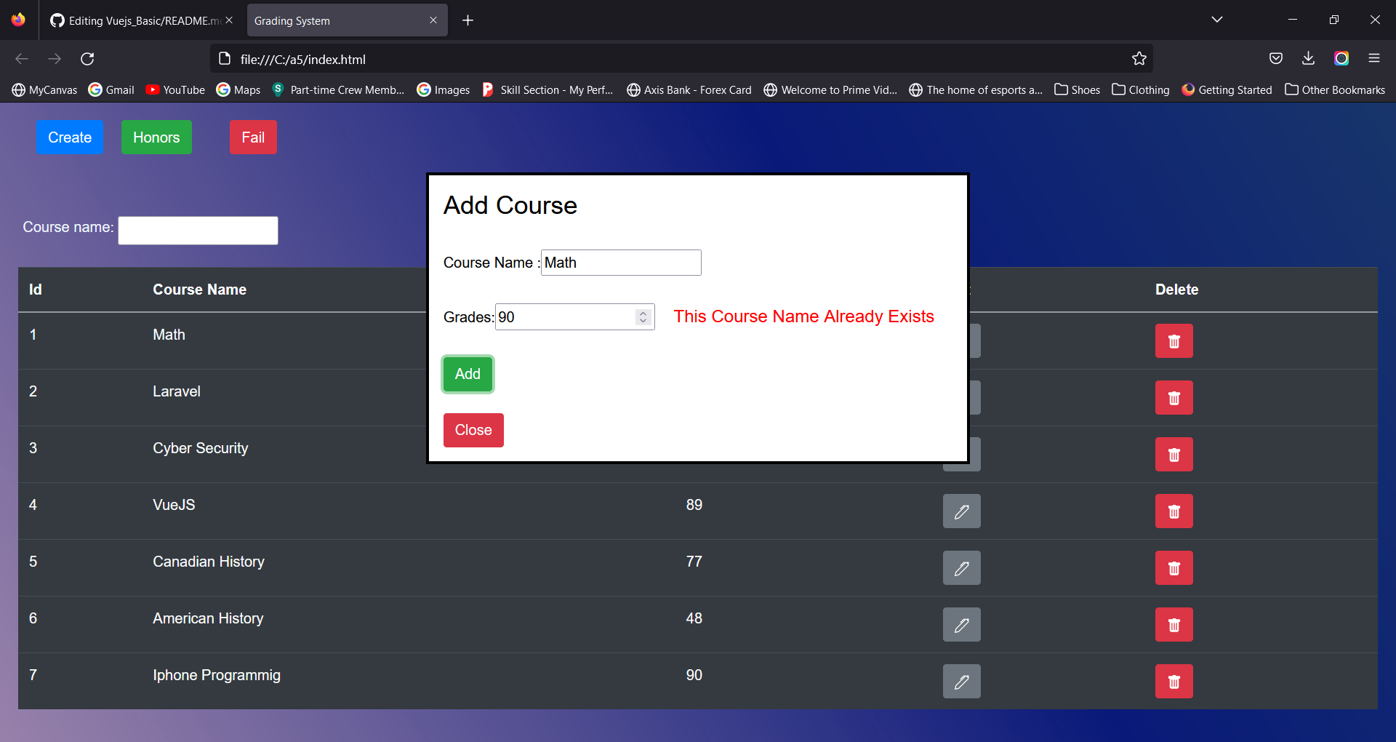This screenshot has width=1396, height=742.
Task: Bookmark this page with the star
Action: pyautogui.click(x=1139, y=59)
